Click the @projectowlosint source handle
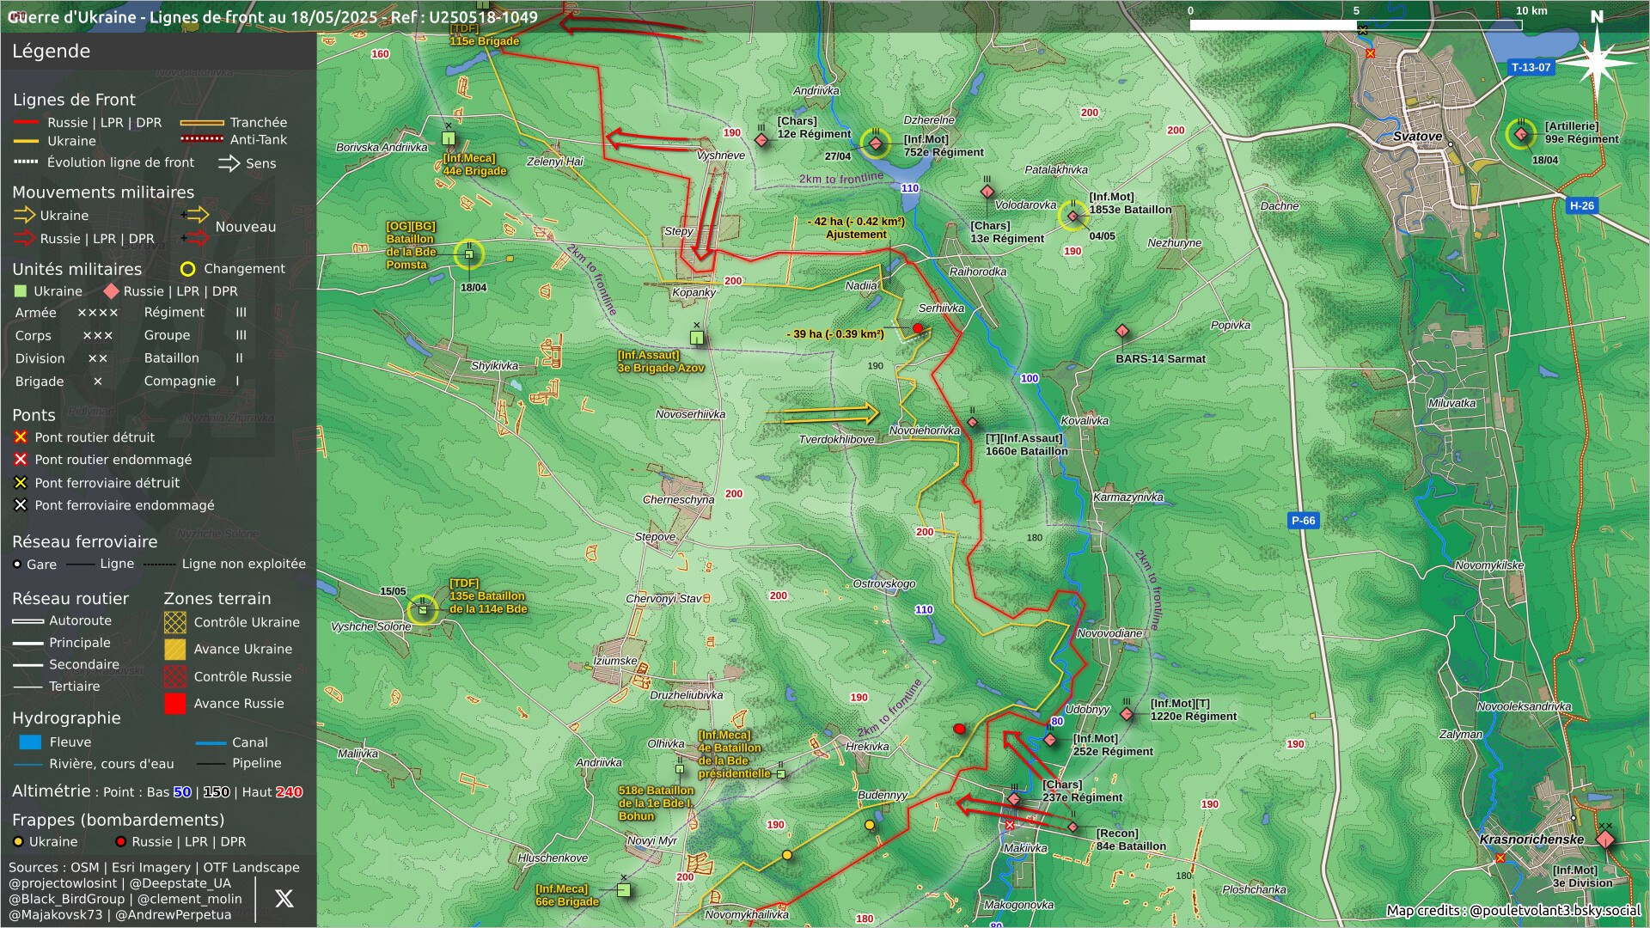The image size is (1650, 928). pos(63,883)
